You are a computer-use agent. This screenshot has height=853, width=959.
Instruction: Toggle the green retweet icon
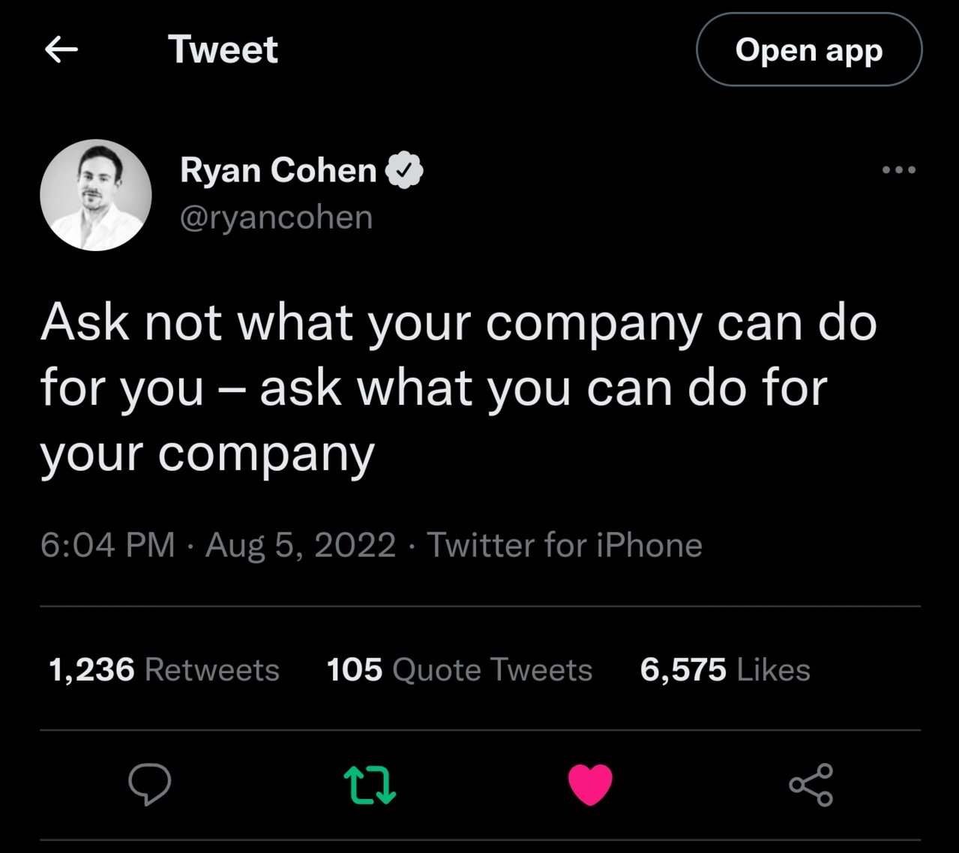(x=370, y=785)
